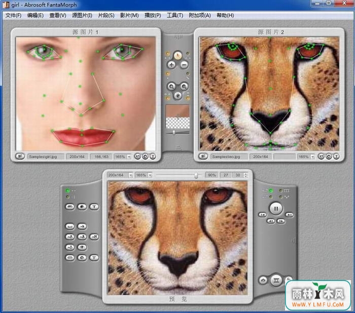Click the T text icon under source image 2
355x313 pixels.
point(336,156)
